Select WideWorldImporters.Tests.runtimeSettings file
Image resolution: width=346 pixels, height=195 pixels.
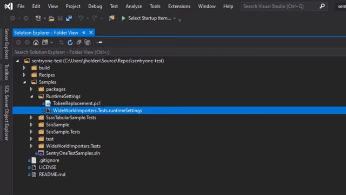coord(97,110)
